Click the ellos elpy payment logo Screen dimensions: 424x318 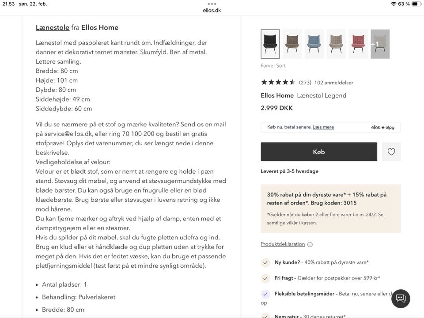(x=382, y=127)
